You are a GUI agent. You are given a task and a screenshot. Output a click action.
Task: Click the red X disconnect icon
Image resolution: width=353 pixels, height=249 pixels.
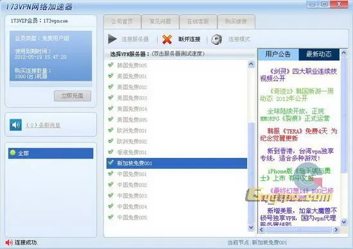pyautogui.click(x=167, y=39)
